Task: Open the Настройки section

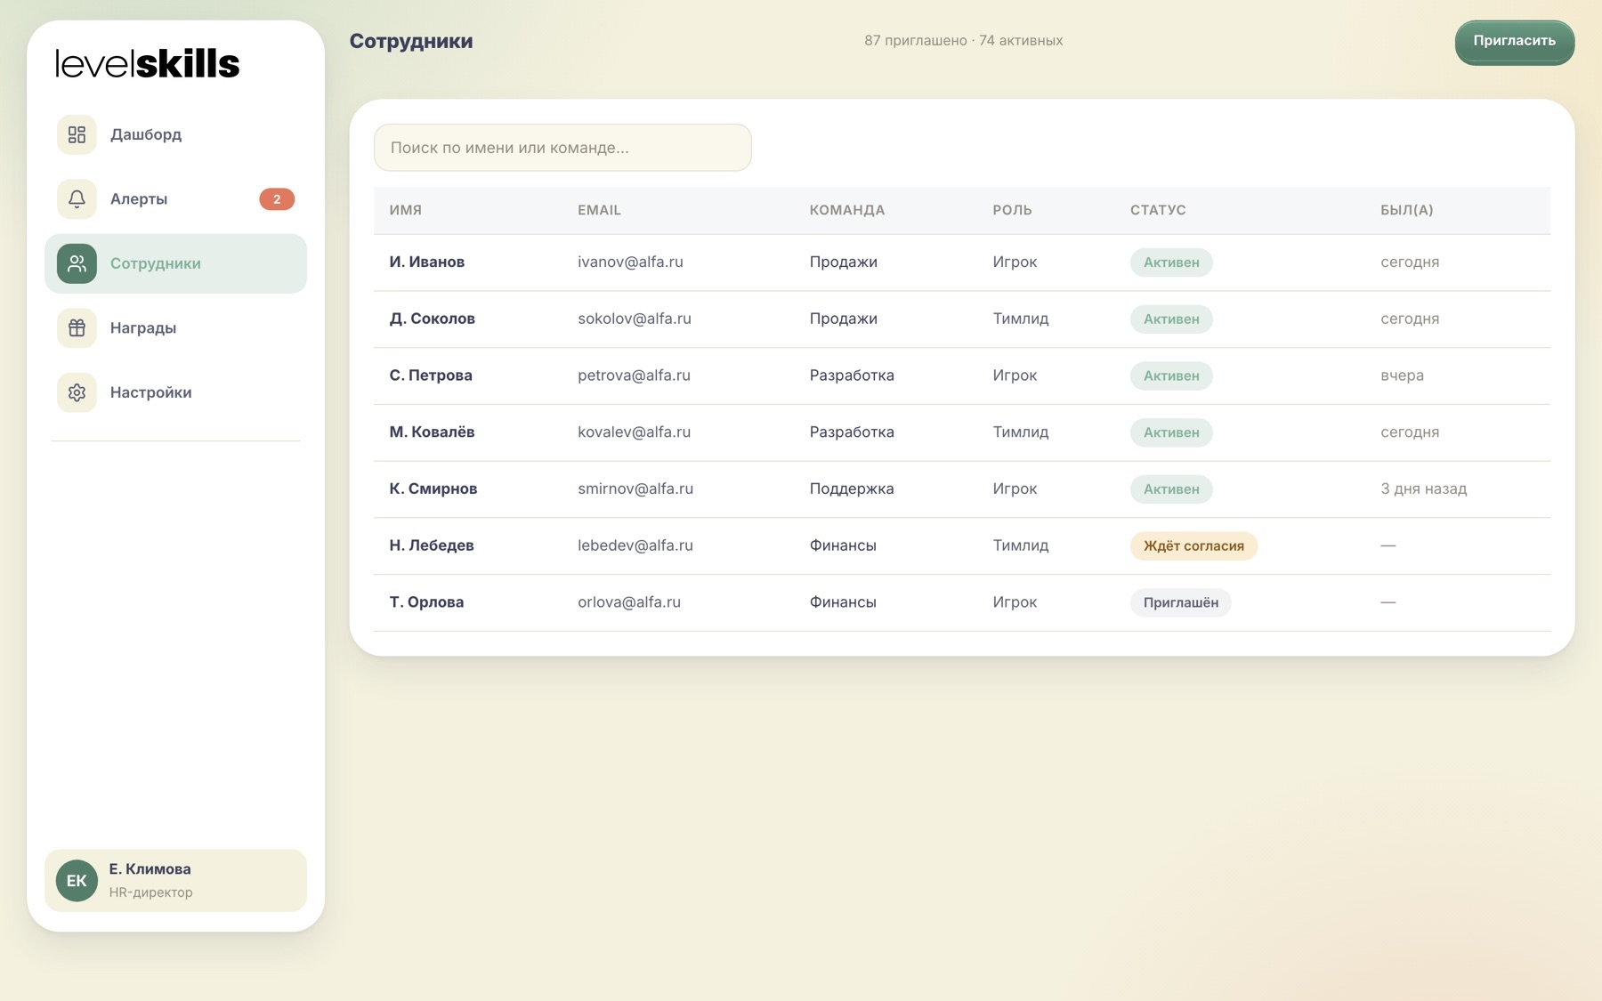Action: 175,392
